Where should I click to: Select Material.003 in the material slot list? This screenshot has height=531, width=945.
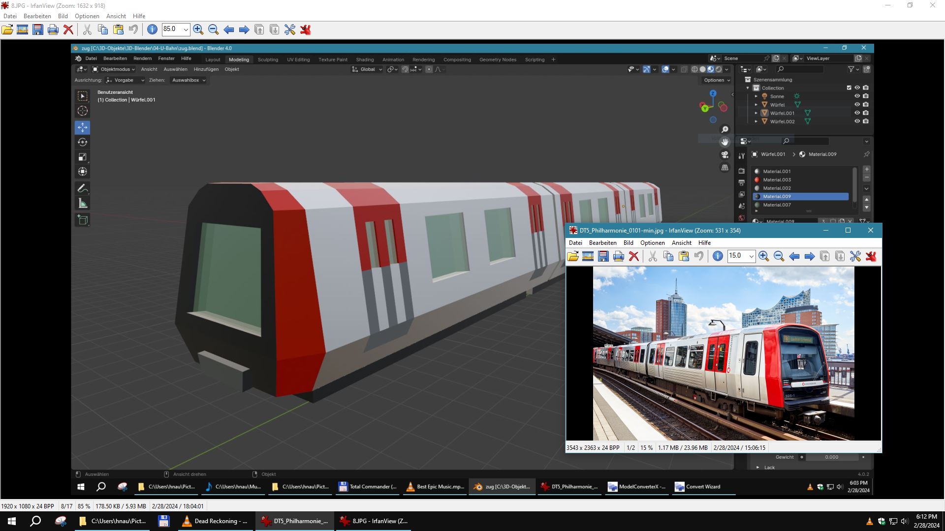pos(801,180)
